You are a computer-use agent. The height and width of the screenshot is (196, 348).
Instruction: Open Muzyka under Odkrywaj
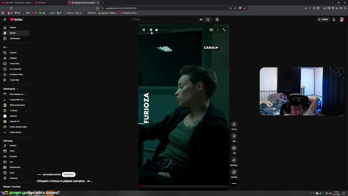click(x=15, y=145)
